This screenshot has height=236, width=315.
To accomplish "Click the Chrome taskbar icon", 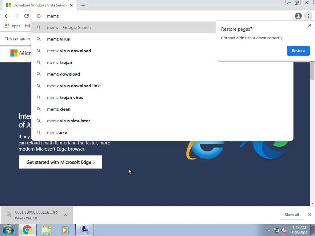I will point(27,230).
